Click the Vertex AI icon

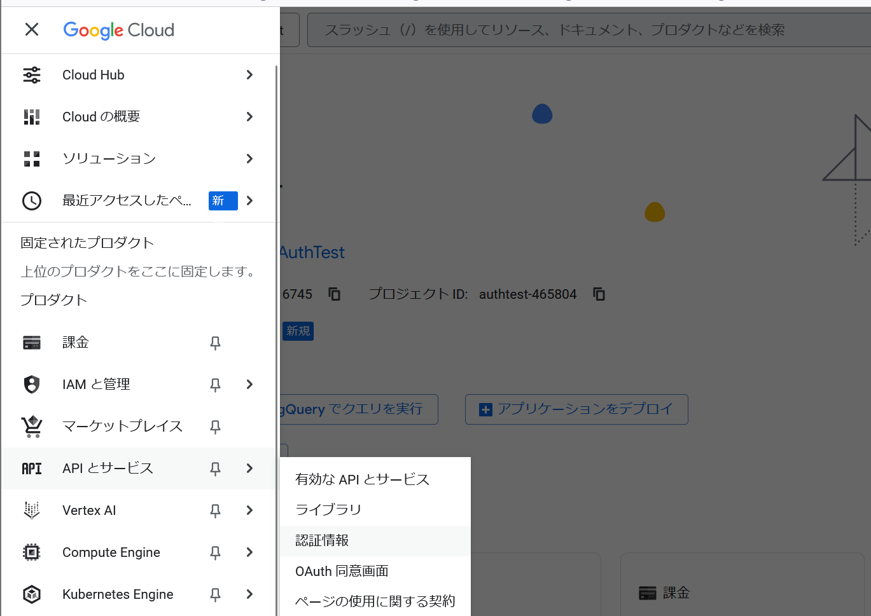[x=32, y=510]
